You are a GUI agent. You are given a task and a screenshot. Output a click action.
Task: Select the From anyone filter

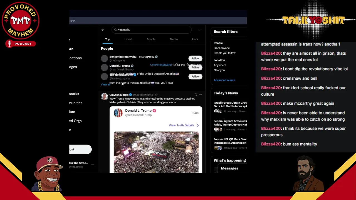222,48
